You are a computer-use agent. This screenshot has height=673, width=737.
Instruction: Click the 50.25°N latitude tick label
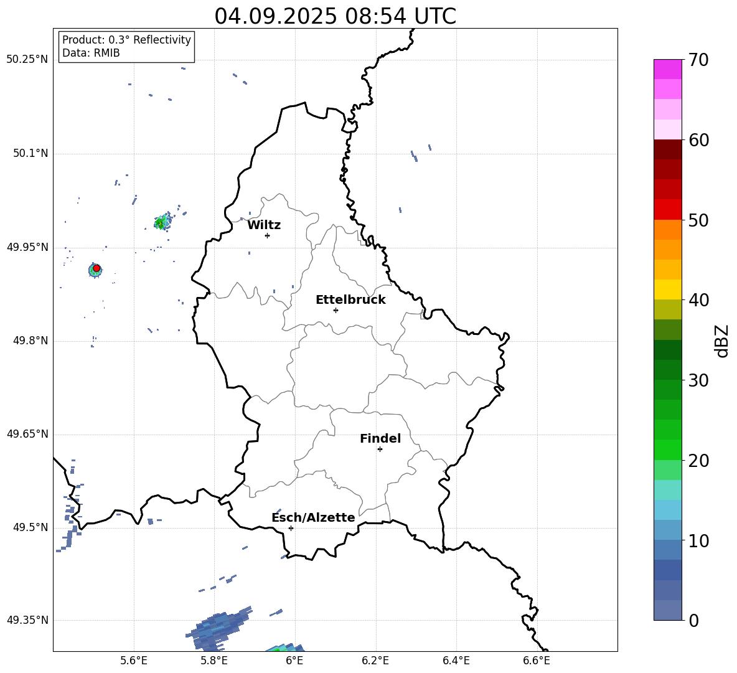(27, 60)
